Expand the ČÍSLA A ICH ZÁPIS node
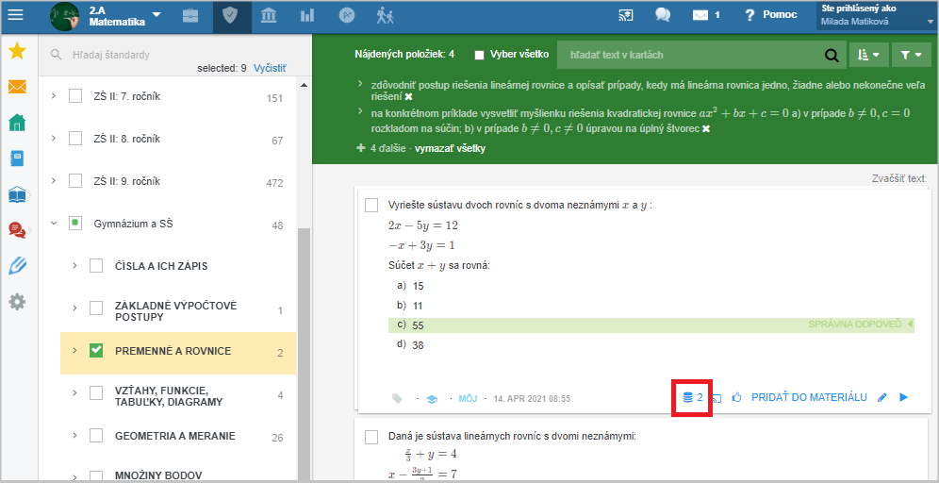 [x=74, y=265]
